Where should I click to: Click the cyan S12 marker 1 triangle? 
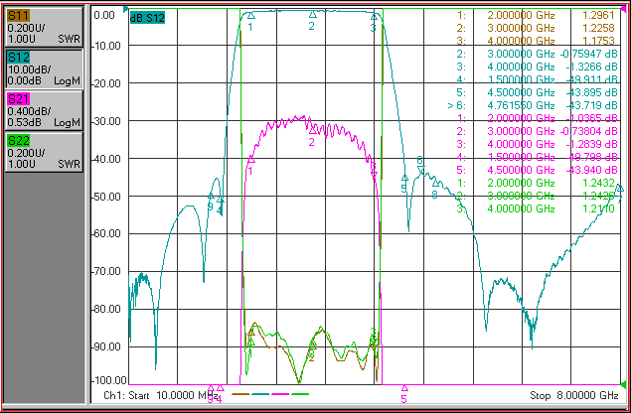[251, 16]
